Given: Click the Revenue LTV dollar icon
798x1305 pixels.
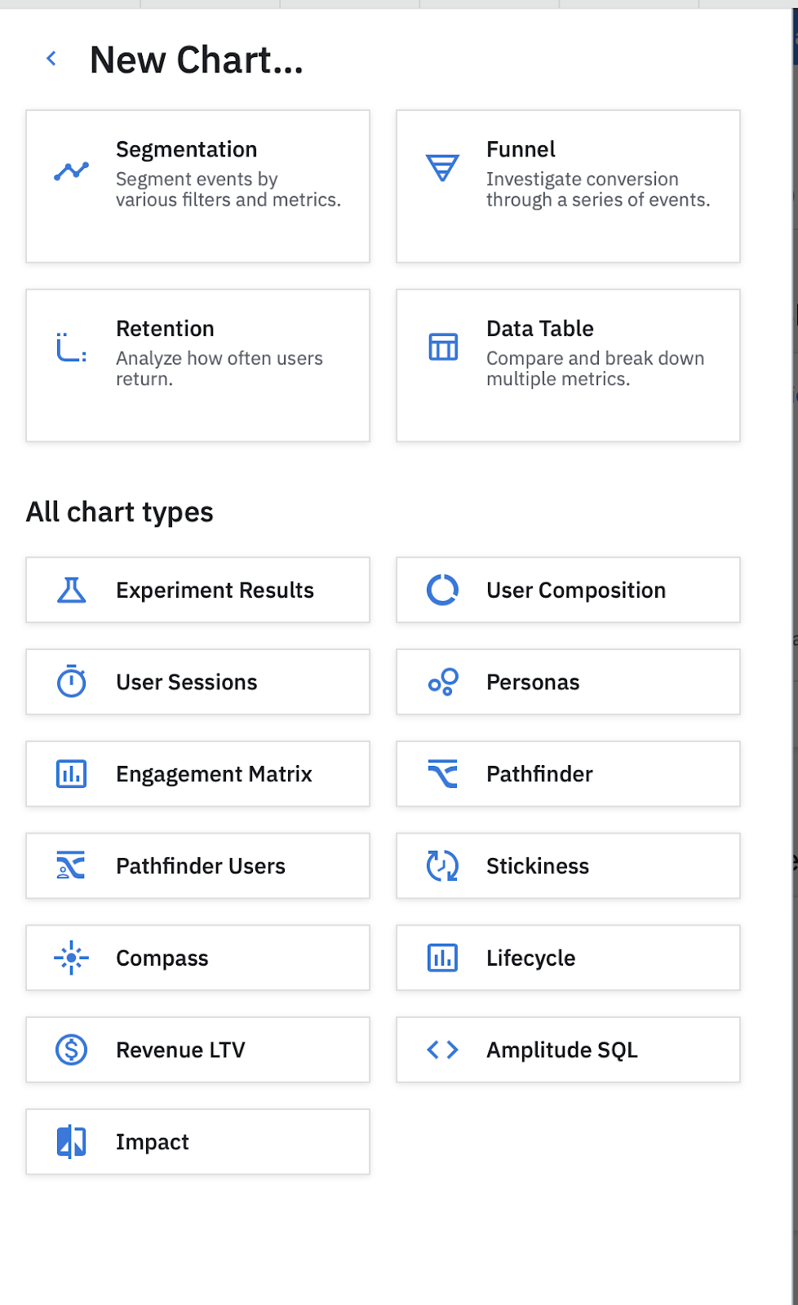Looking at the screenshot, I should coord(72,1050).
